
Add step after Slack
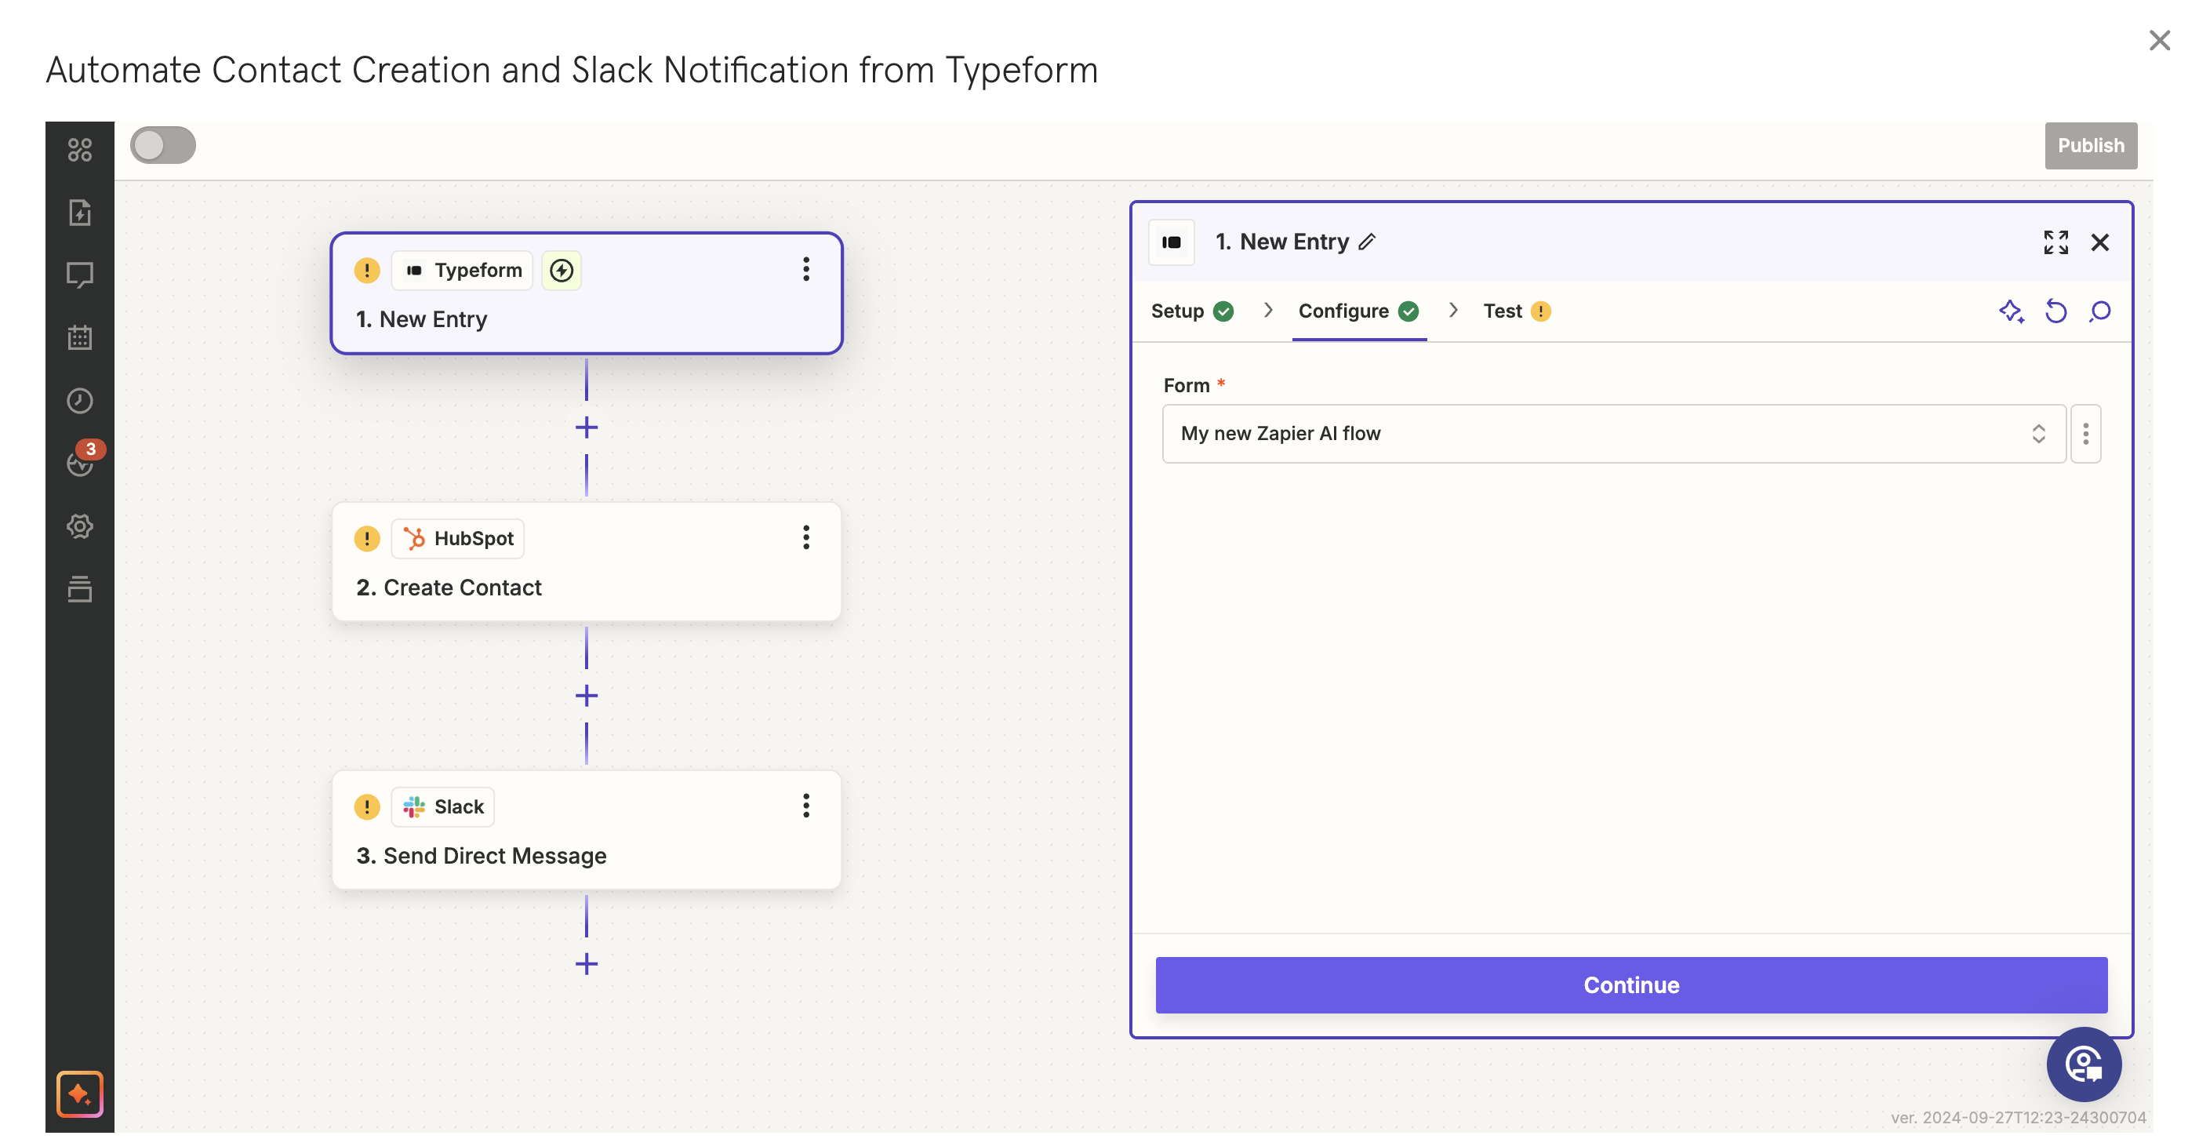[587, 964]
